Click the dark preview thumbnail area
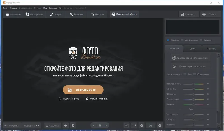224x131 pixels. coord(193,27)
